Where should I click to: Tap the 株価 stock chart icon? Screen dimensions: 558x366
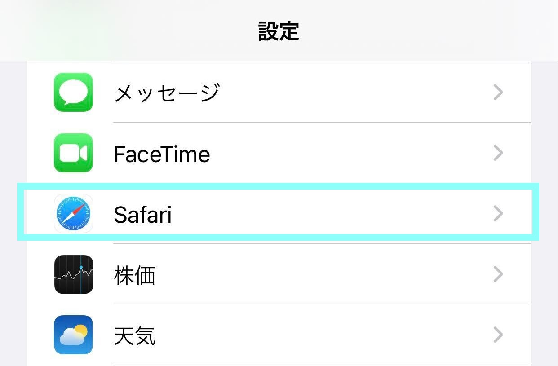(73, 274)
